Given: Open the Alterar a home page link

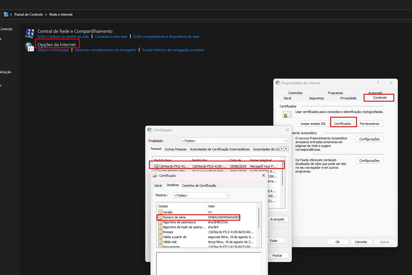Looking at the screenshot, I should click(x=53, y=50).
